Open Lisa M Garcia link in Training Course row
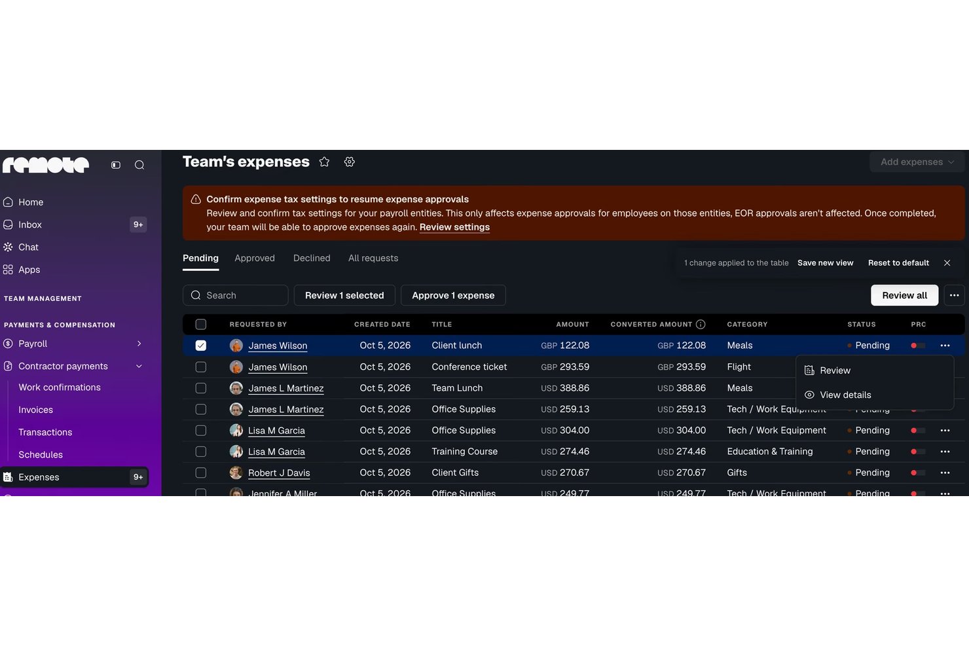Image resolution: width=969 pixels, height=646 pixels. tap(276, 452)
